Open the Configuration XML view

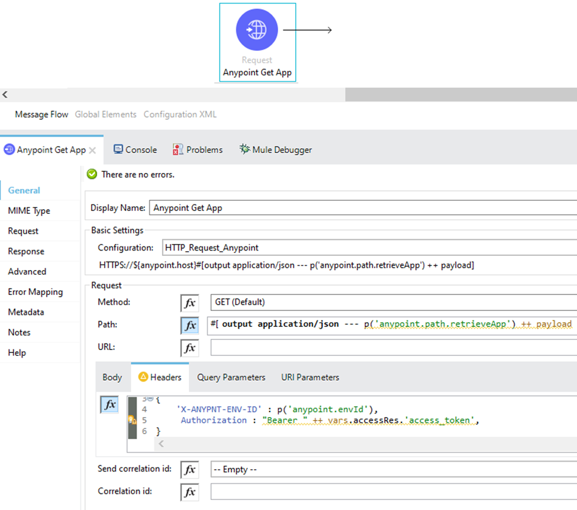[x=180, y=114]
